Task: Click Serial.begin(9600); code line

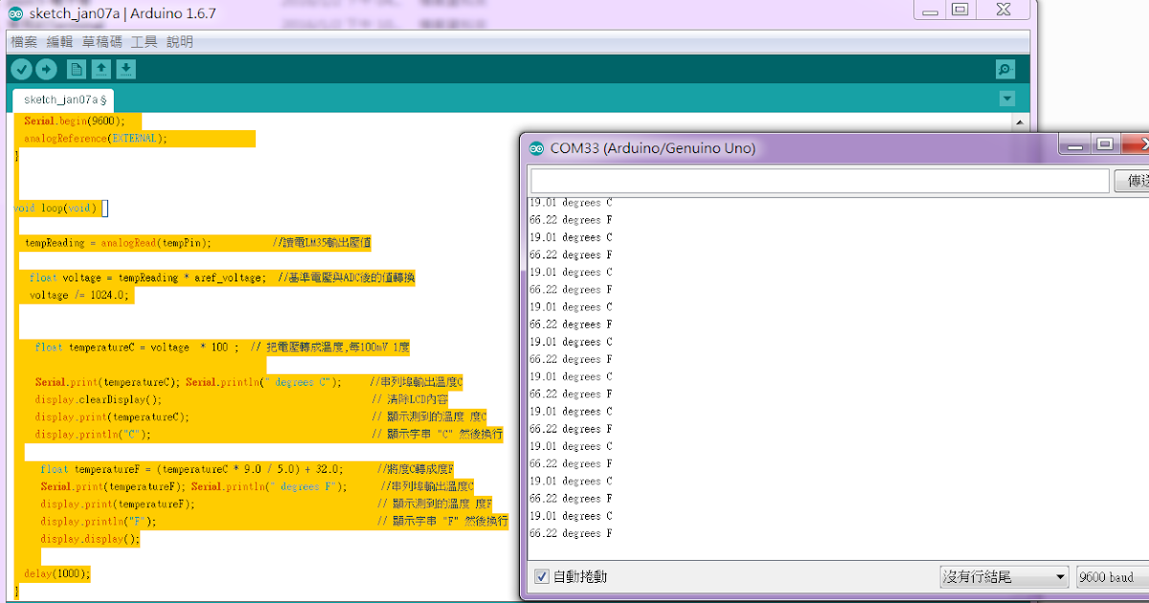Action: pos(75,122)
